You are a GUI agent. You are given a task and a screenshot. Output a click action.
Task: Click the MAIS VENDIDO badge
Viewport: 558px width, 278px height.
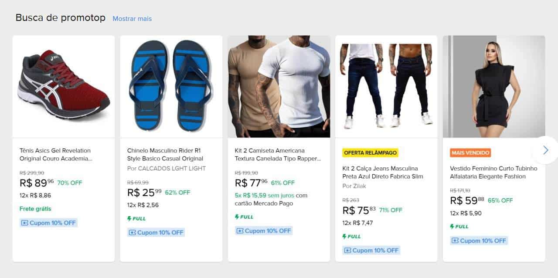470,153
